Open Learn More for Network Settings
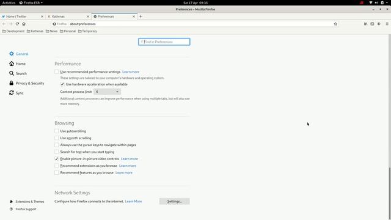391x220 pixels. [x=133, y=201]
